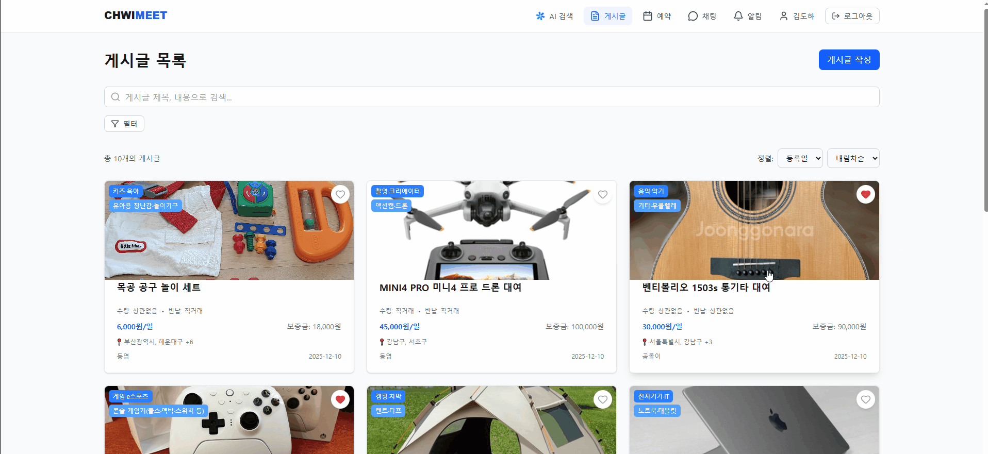Unlike the 벤티볼리오 guitar post

866,194
